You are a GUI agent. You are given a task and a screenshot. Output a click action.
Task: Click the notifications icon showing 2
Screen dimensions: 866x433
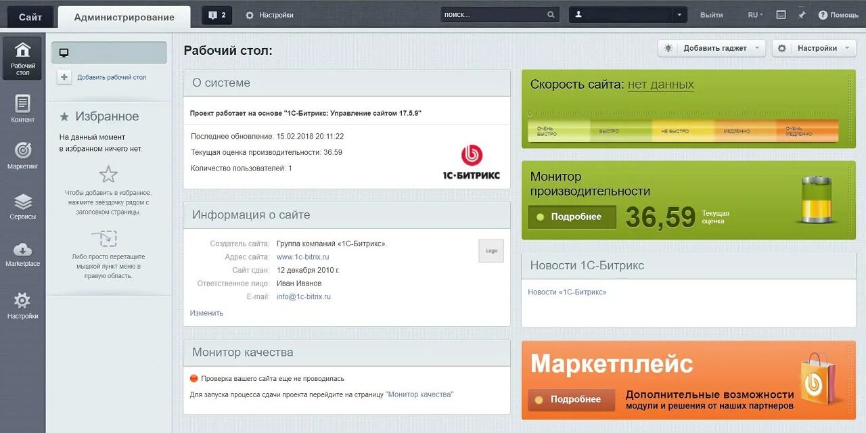(217, 15)
